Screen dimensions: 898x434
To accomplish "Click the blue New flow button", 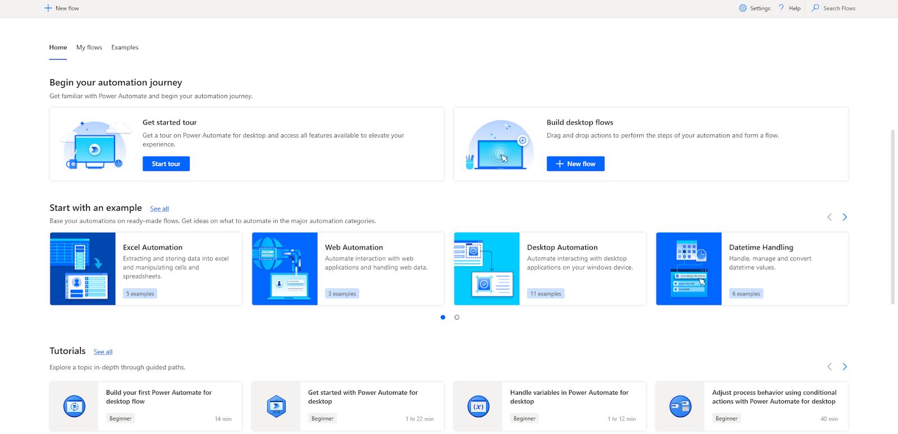I will pos(575,164).
